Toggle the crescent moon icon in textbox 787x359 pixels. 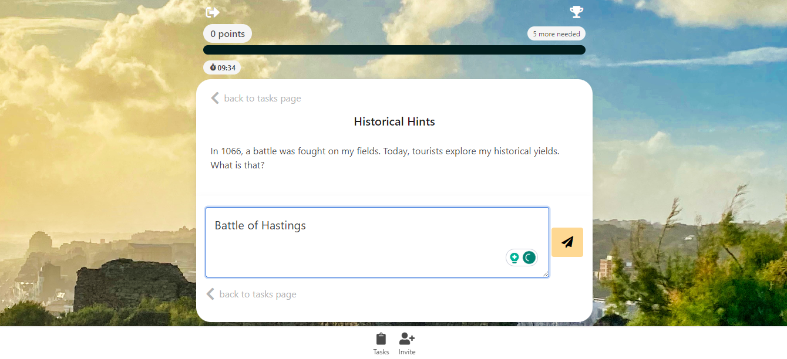click(x=529, y=258)
